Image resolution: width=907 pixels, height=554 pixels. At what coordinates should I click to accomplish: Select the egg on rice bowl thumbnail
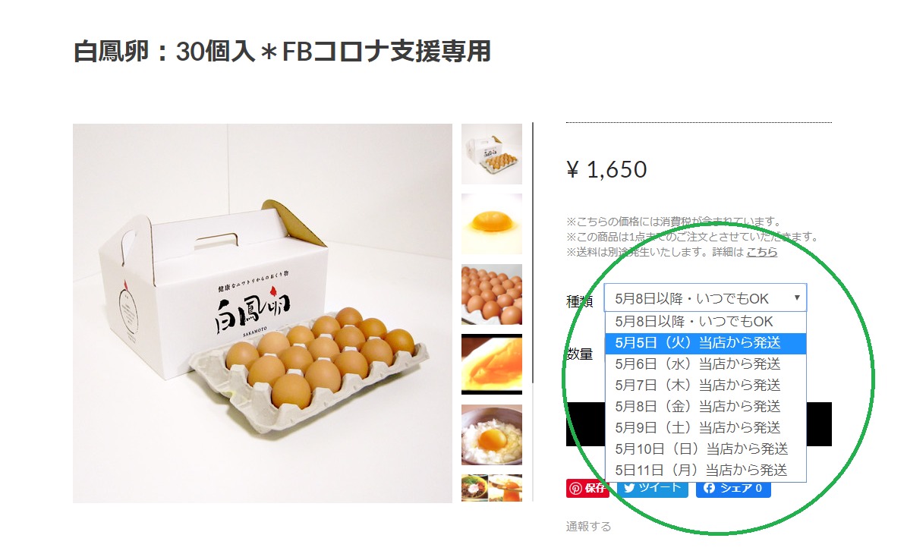[492, 435]
